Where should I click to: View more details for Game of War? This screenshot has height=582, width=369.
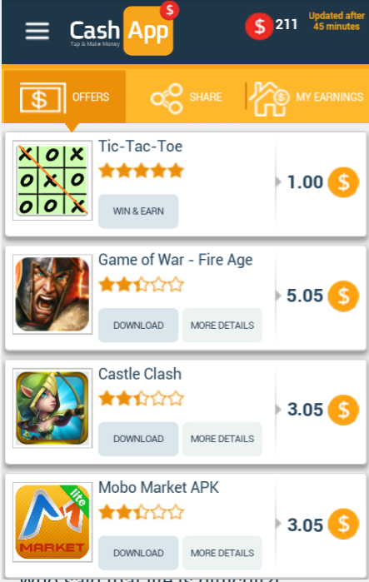point(222,326)
